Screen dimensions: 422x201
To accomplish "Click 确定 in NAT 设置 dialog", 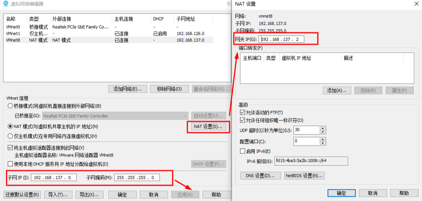I will pos(341,193).
